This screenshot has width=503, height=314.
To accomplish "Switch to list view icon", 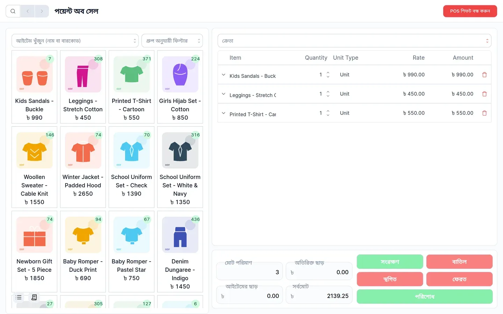I will 19,297.
